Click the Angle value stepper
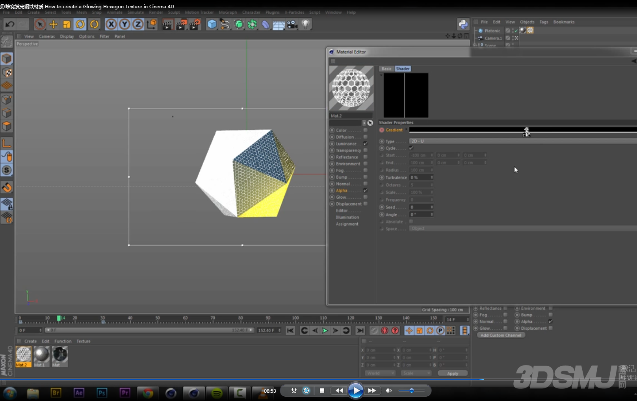637x401 pixels. click(432, 214)
